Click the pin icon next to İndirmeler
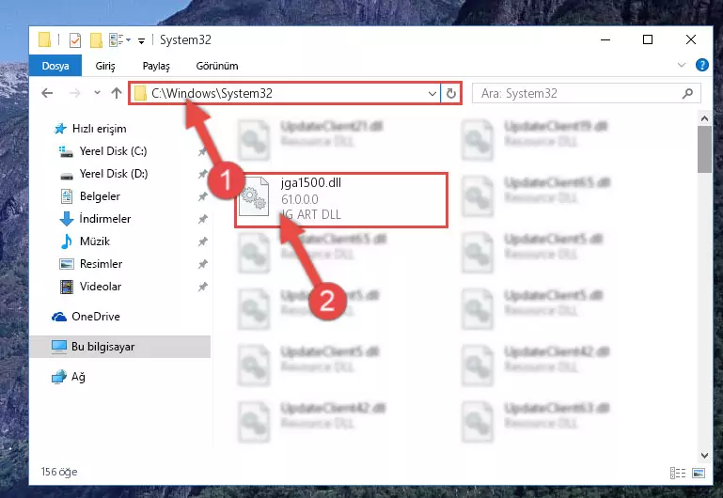The height and width of the screenshot is (498, 723). click(202, 219)
